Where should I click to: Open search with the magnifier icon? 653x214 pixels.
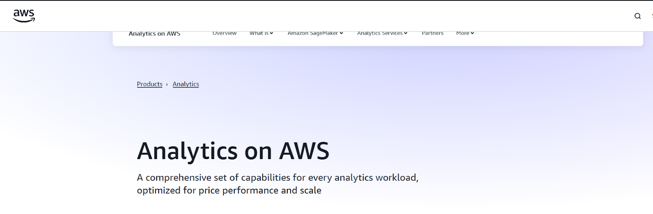(637, 16)
